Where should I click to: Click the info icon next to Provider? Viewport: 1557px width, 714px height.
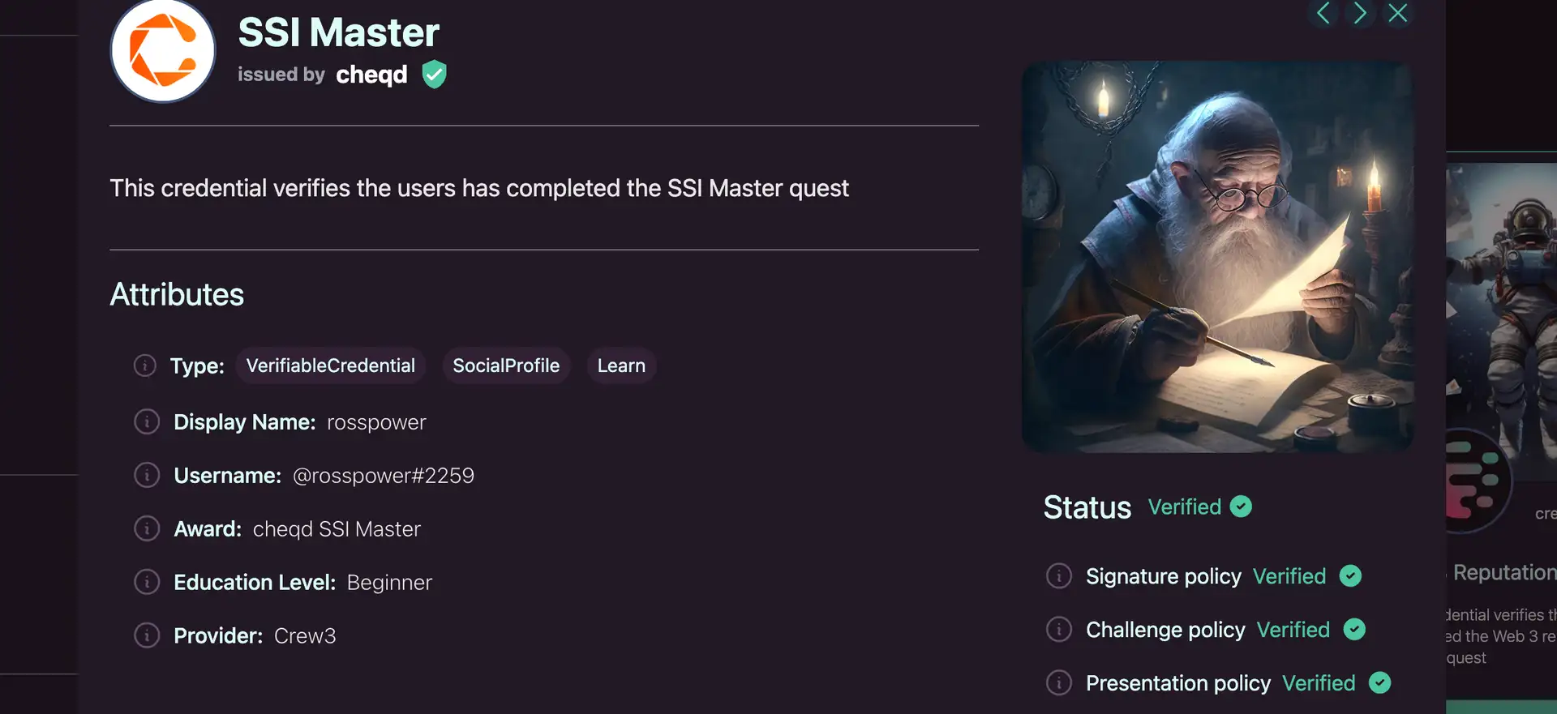click(x=147, y=636)
